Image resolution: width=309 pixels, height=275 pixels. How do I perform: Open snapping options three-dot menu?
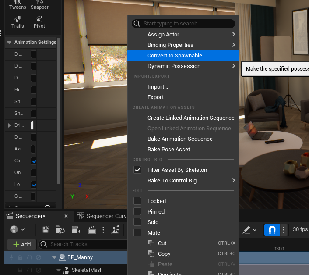[284, 230]
